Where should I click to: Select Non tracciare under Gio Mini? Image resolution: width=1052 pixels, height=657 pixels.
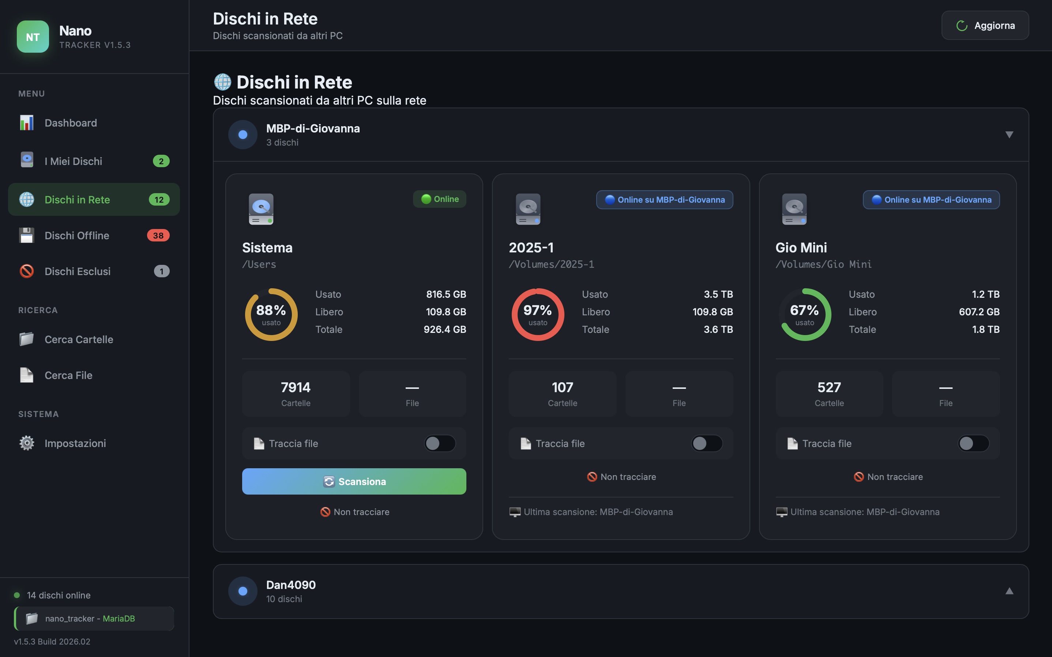click(887, 476)
